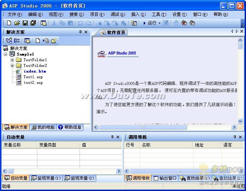The height and width of the screenshot is (191, 246).
Task: Open the 插入(I) menu
Action: (138, 15)
